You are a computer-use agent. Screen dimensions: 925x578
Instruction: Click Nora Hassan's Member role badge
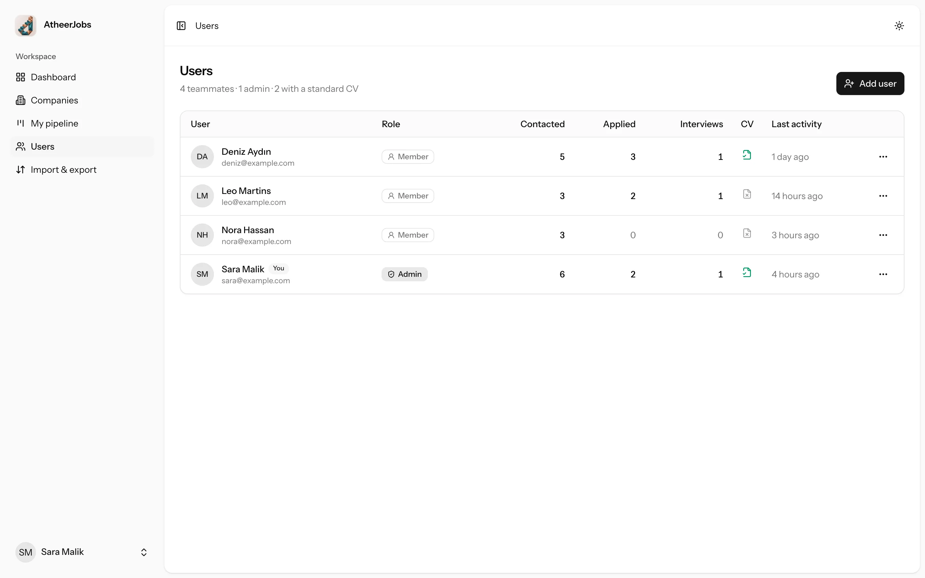408,235
